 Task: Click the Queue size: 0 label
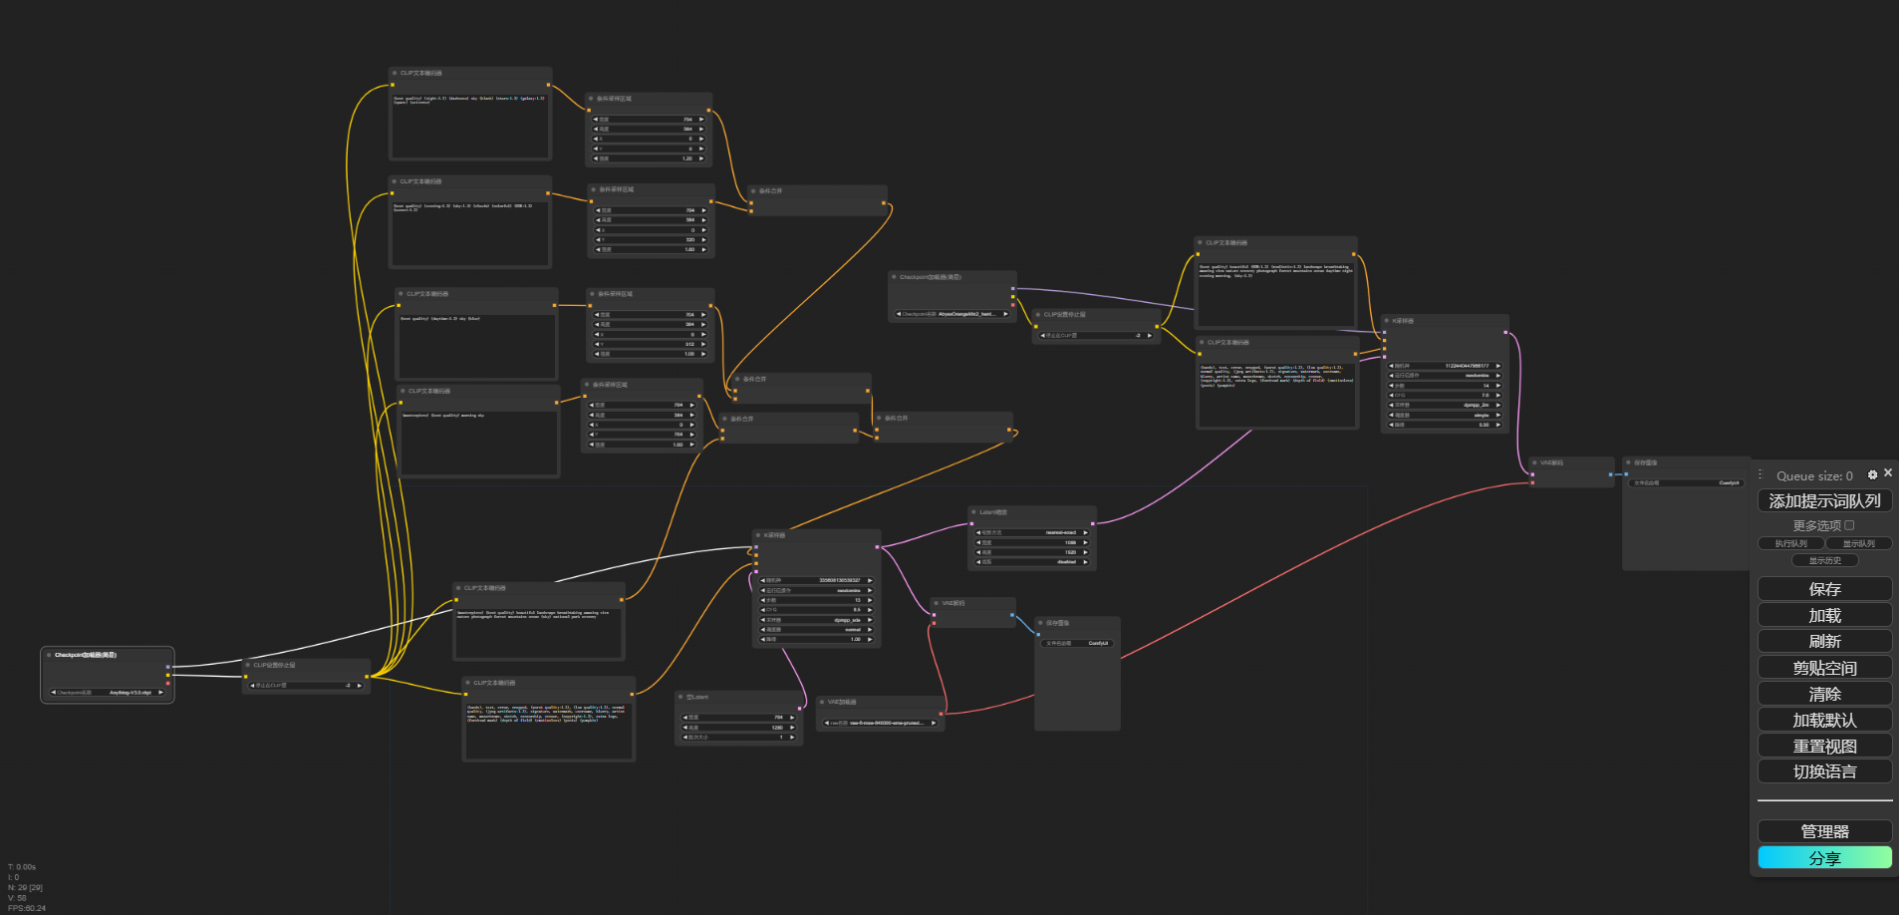pos(1814,476)
